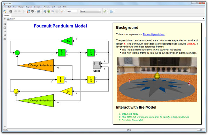Open the File menu

pyautogui.click(x=5, y=7)
